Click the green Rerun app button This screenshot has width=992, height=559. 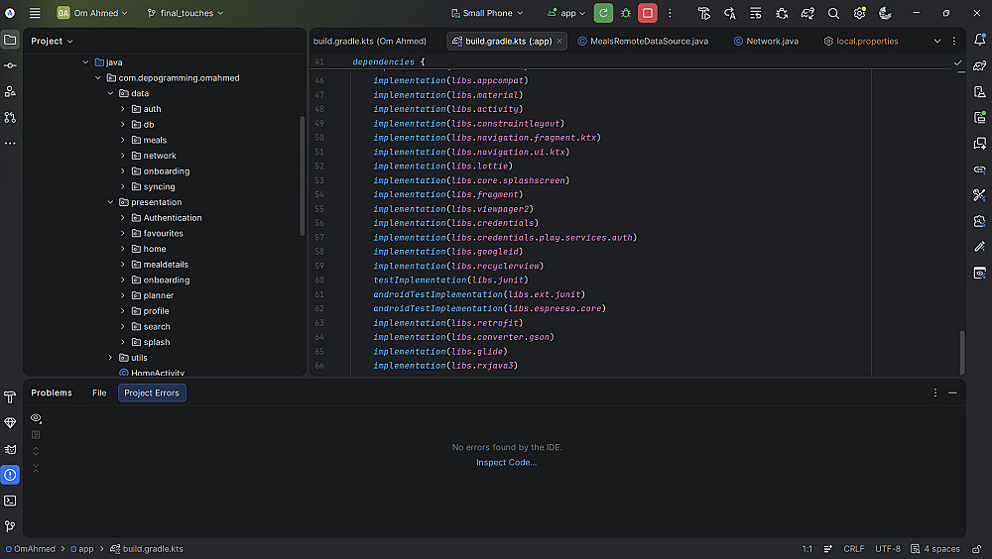click(603, 13)
